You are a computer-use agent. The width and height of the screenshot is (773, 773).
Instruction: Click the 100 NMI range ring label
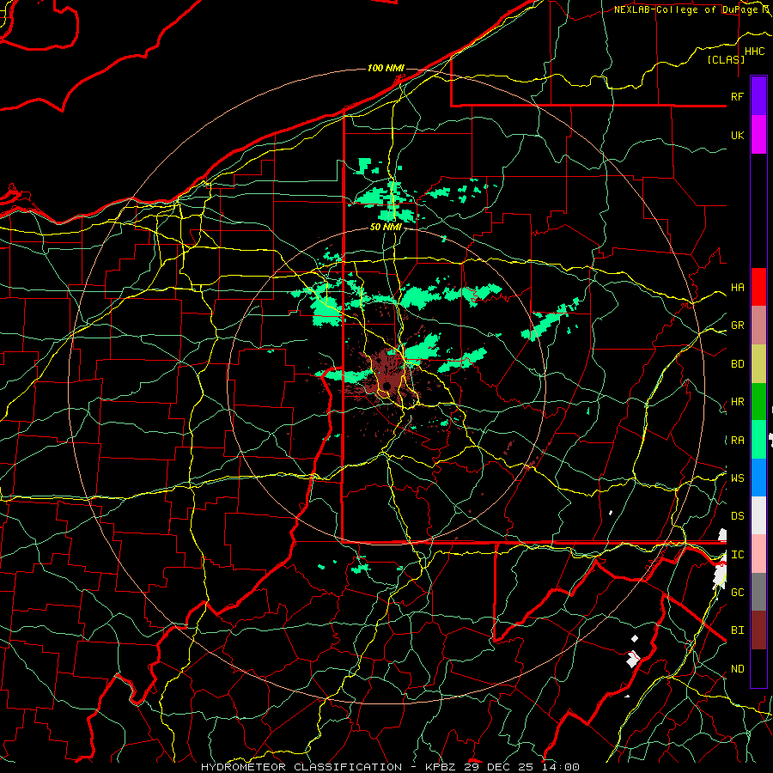pos(386,68)
